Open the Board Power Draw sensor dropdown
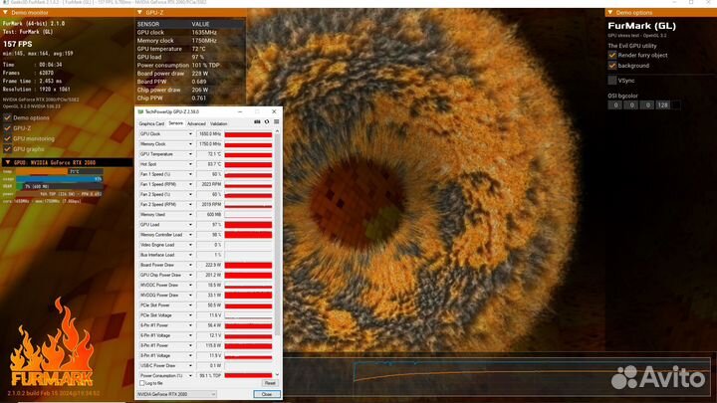This screenshot has height=403, width=717. (190, 265)
